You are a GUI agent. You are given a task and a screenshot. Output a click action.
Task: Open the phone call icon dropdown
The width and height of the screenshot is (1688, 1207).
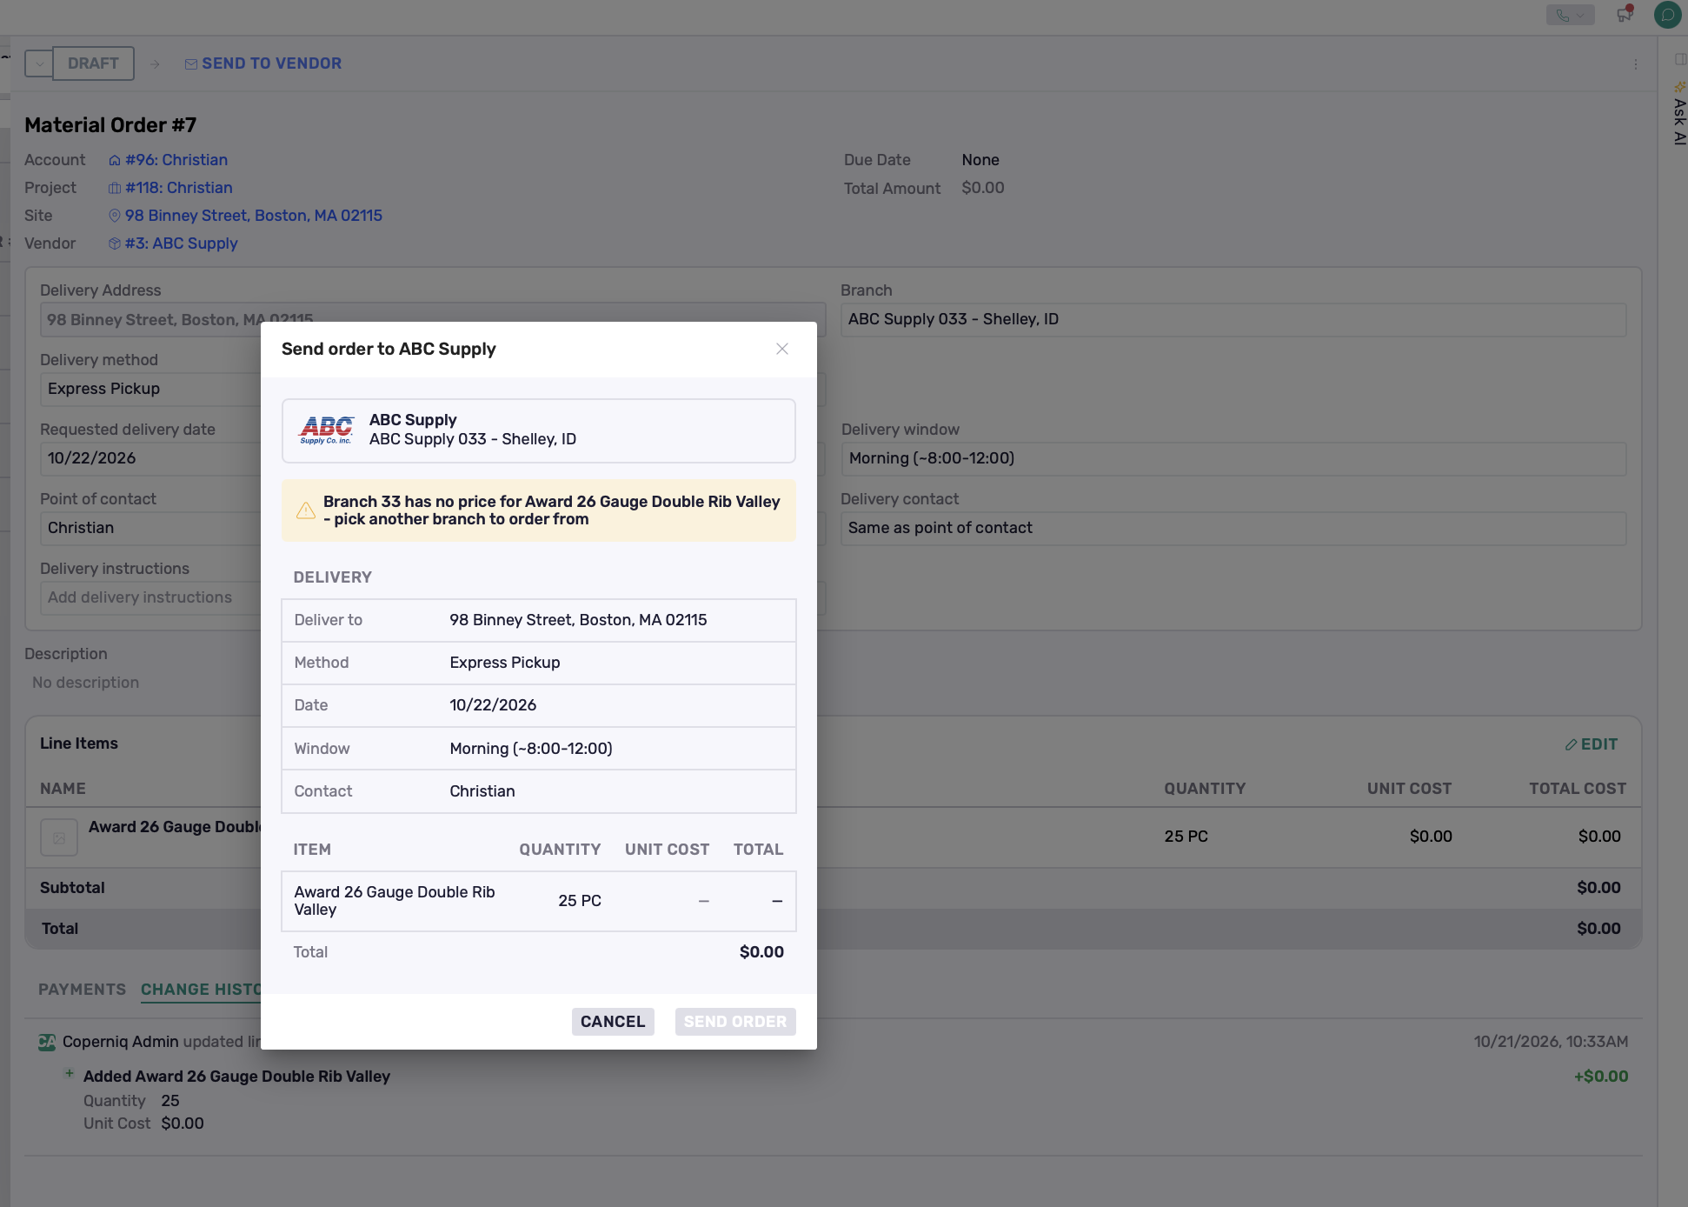1570,15
